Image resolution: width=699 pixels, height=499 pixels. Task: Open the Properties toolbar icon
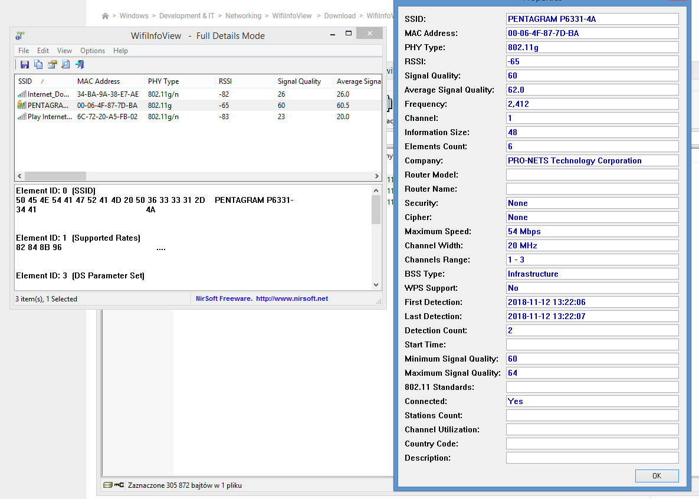(52, 65)
